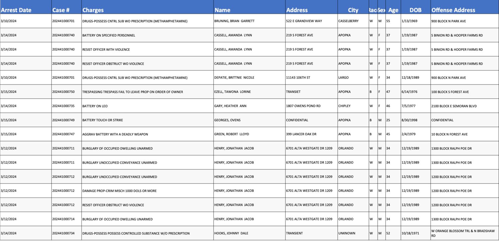Click the name HOOKS, JOHNNY DALE
Screen dimensions: 499x241
tap(231, 233)
